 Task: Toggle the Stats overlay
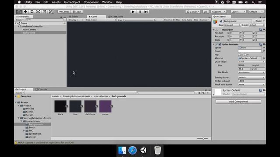point(196,20)
